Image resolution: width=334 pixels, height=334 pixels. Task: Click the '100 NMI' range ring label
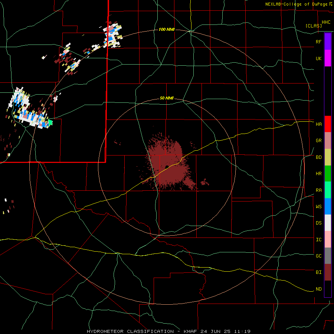(x=167, y=29)
